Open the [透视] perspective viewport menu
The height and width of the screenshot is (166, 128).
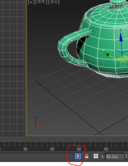pyautogui.click(x=41, y=2)
